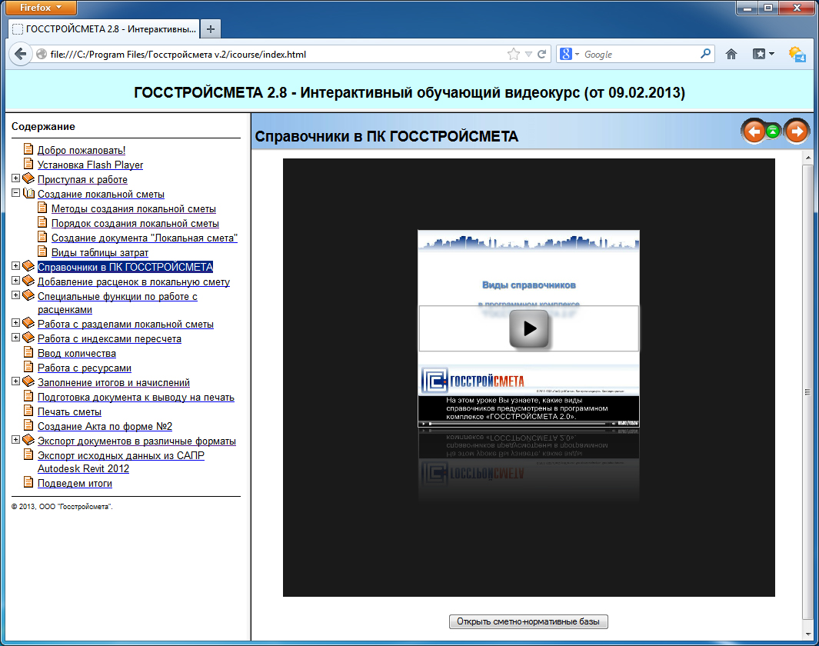Open Подготовка документа к выводу на печать

(x=136, y=398)
